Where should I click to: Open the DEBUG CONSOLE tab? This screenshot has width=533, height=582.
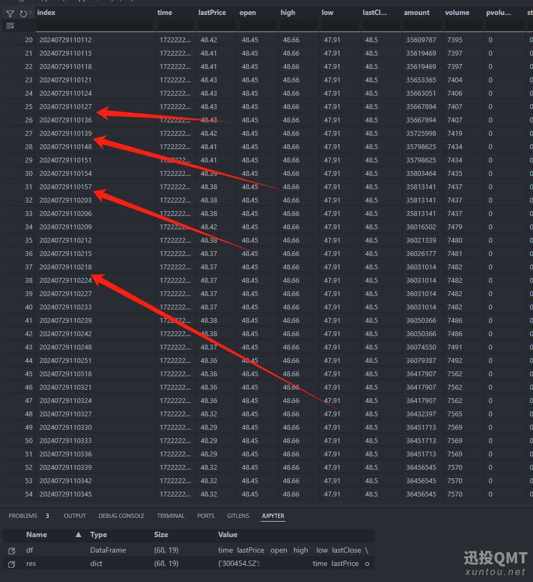click(121, 516)
